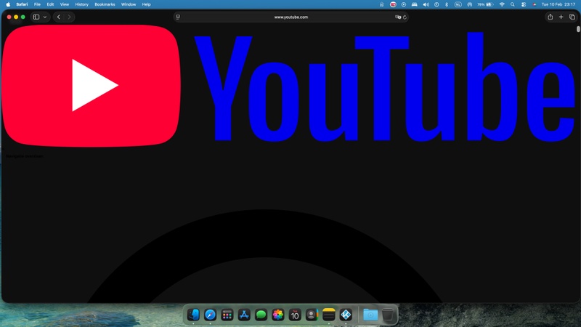581x327 pixels.
Task: Open the page settings icon in address bar
Action: tap(178, 17)
